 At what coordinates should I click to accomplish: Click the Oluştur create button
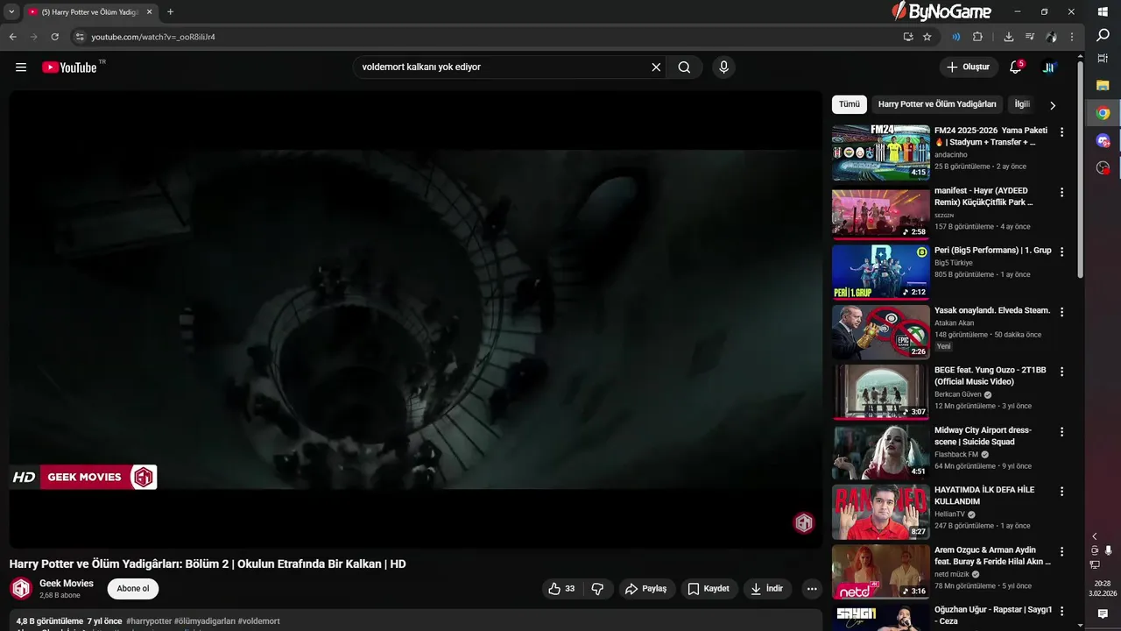pyautogui.click(x=968, y=67)
